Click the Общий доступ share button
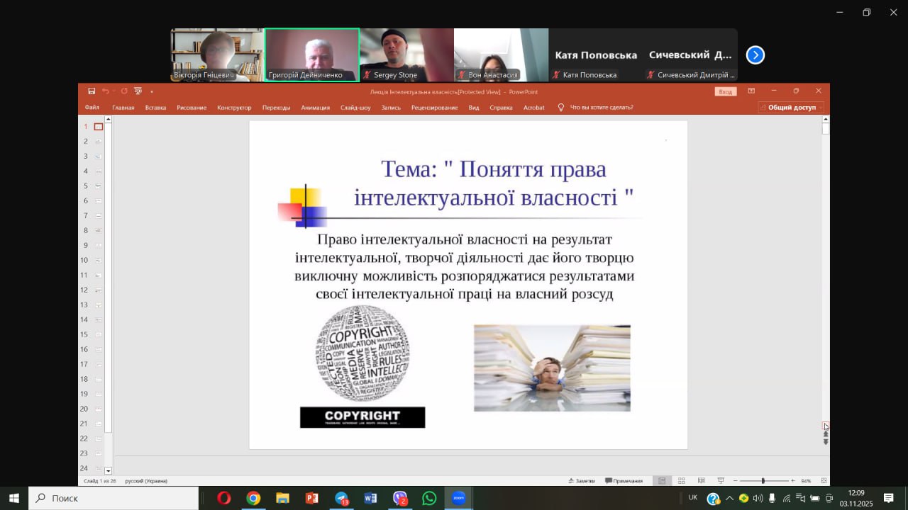908x510 pixels. [791, 108]
